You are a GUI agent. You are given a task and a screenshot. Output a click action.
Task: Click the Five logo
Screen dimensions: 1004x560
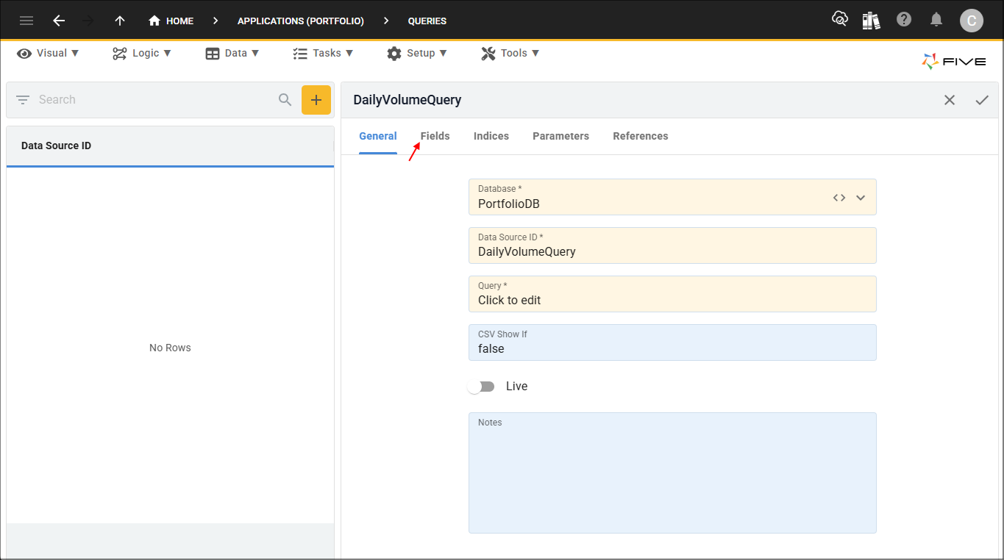point(954,61)
